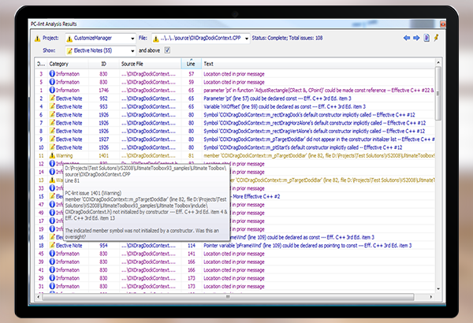
Task: Click Information icon in row 1
Action: 52,90
